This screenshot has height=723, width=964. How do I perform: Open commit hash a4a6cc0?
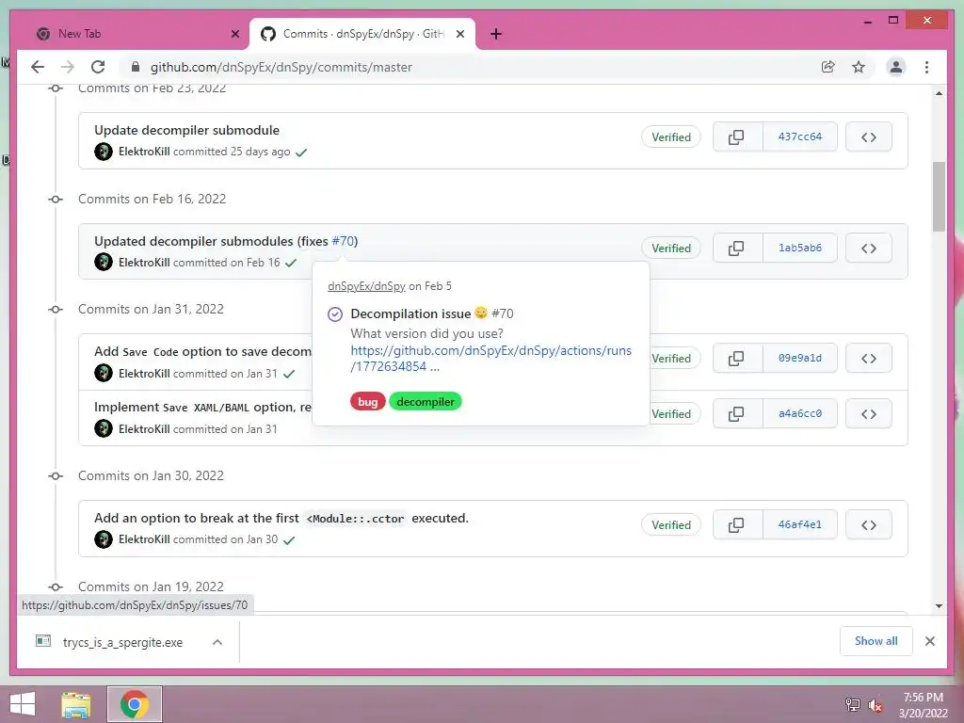[800, 414]
